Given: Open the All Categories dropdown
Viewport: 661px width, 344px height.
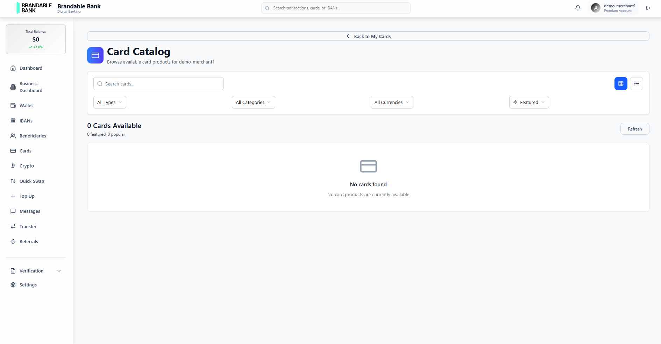Looking at the screenshot, I should [253, 102].
